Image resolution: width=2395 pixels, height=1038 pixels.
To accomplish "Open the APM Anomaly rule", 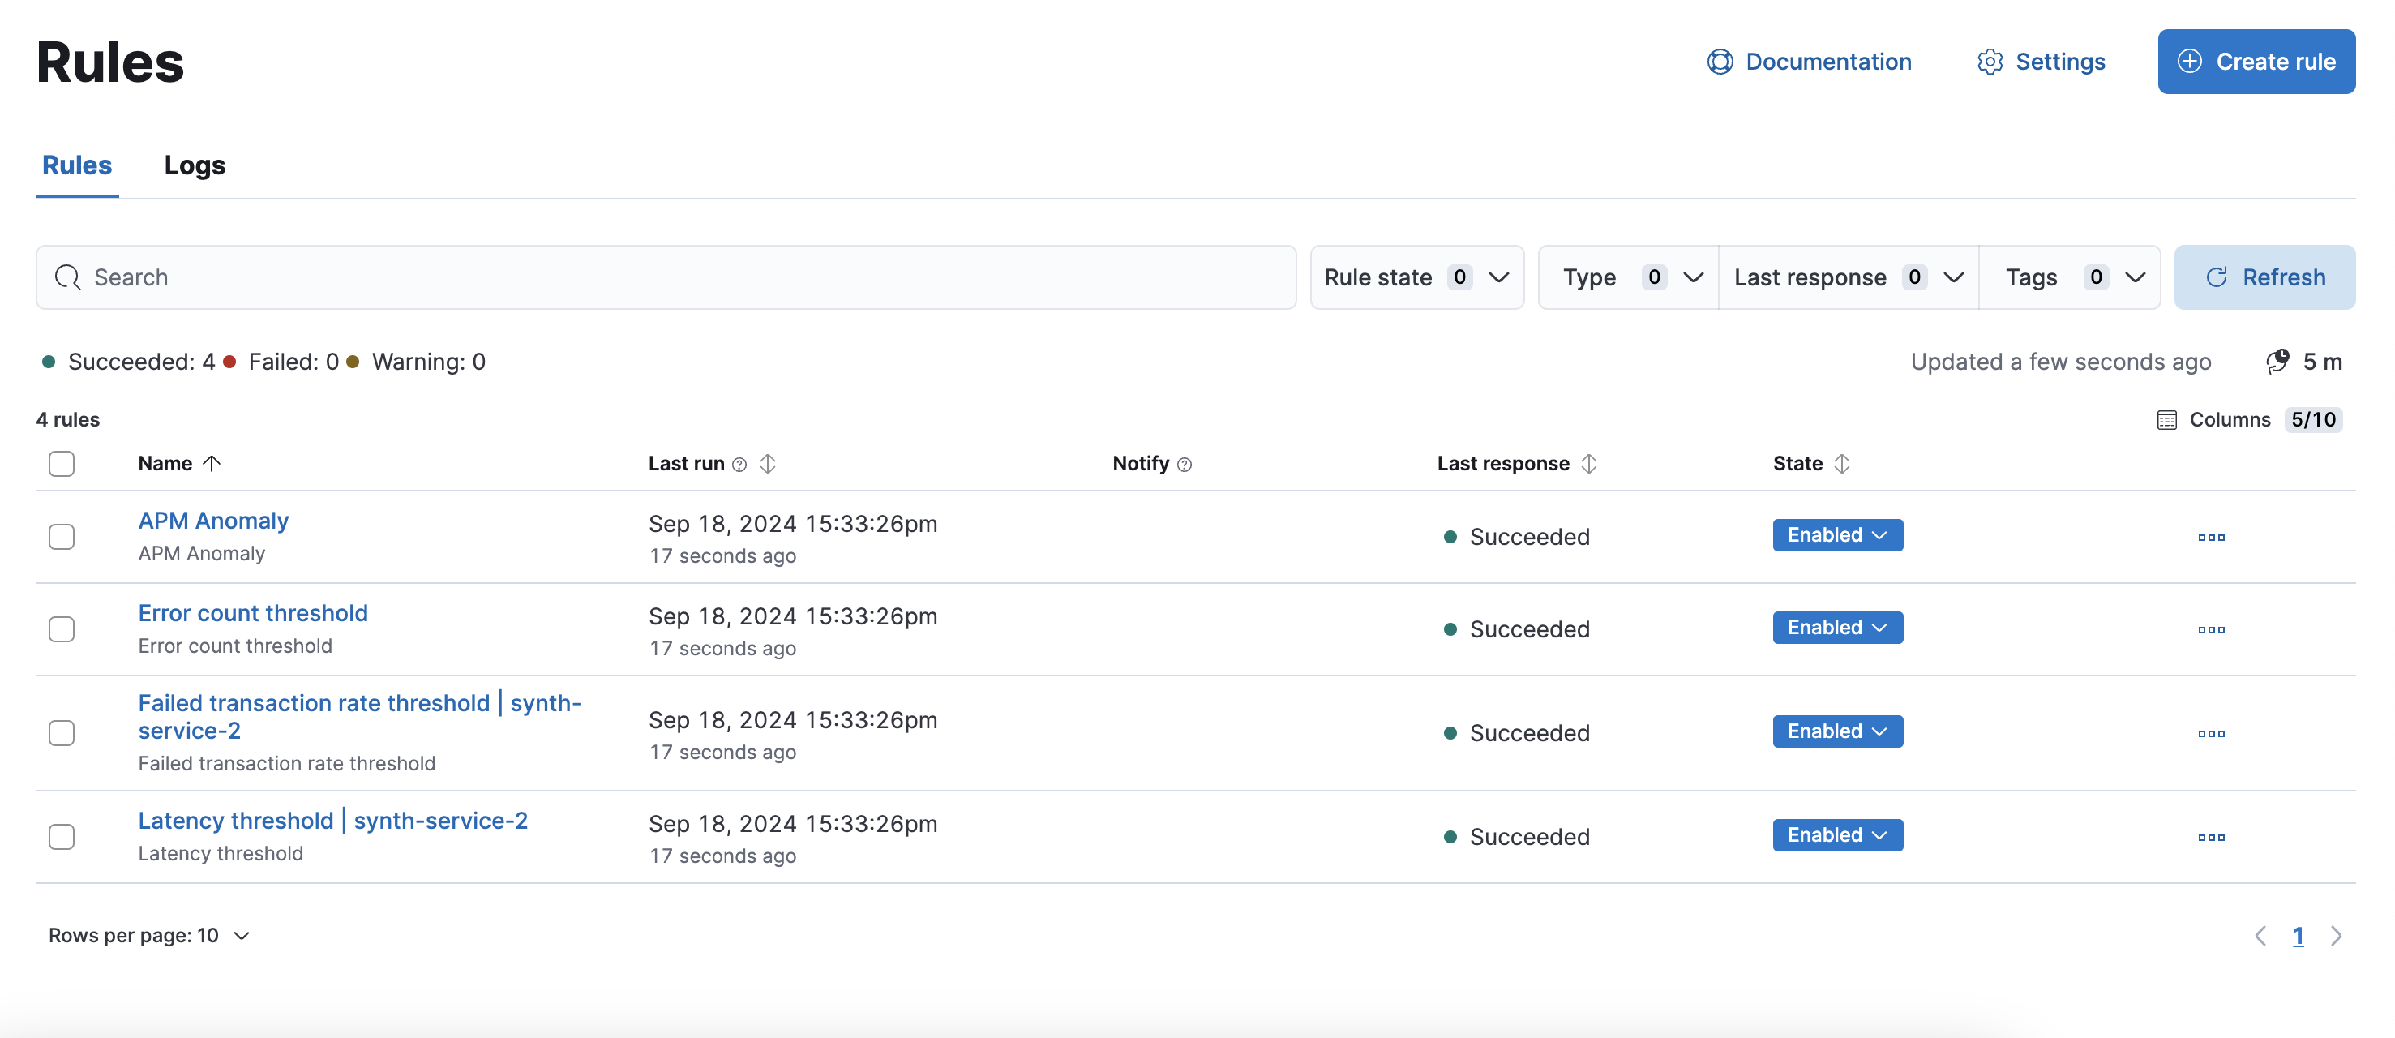I will point(214,521).
